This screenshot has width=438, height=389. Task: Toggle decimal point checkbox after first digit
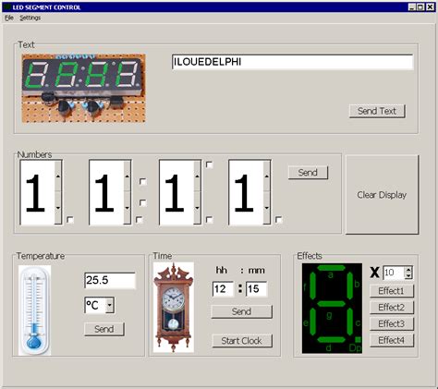point(70,220)
